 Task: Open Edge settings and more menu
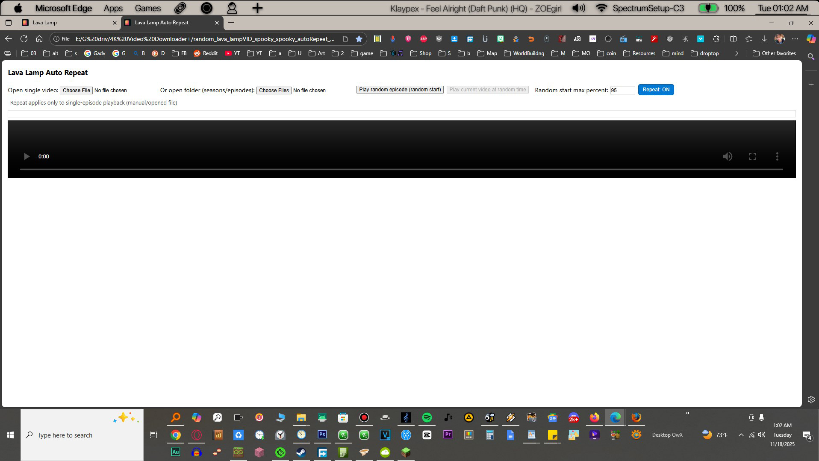795,39
